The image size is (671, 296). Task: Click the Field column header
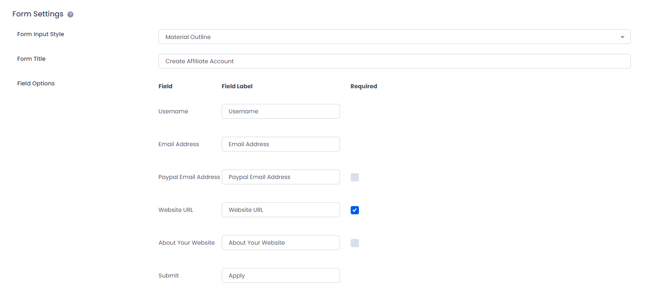point(165,86)
